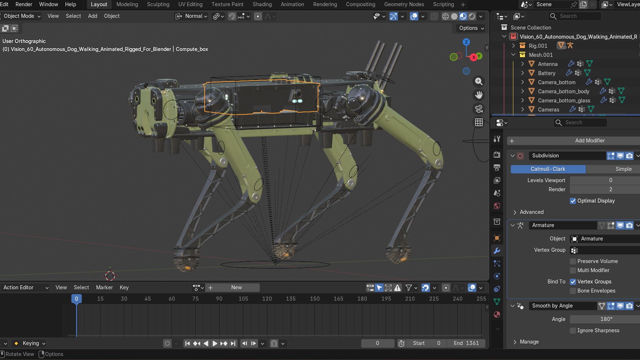
Task: Open the Normal transform orientation dropdown
Action: coord(192,16)
